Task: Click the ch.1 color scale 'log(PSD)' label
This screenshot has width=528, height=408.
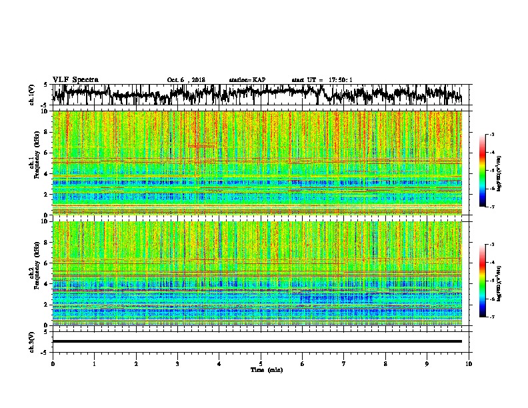Action: [499, 173]
